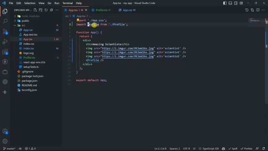Create a new file in Explorer
268x151 pixels.
pyautogui.click(x=35, y=10)
